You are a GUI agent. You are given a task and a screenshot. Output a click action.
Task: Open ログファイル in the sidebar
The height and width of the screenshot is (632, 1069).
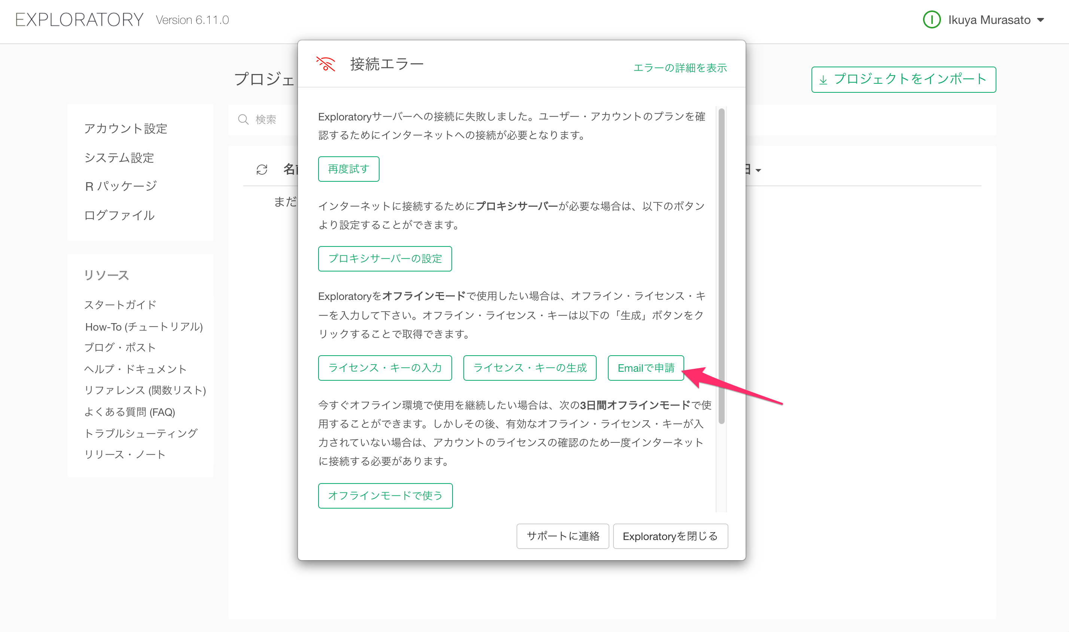point(119,215)
